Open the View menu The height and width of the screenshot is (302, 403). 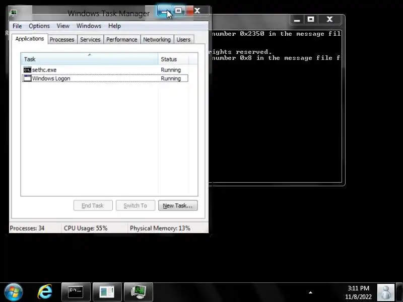tap(63, 26)
